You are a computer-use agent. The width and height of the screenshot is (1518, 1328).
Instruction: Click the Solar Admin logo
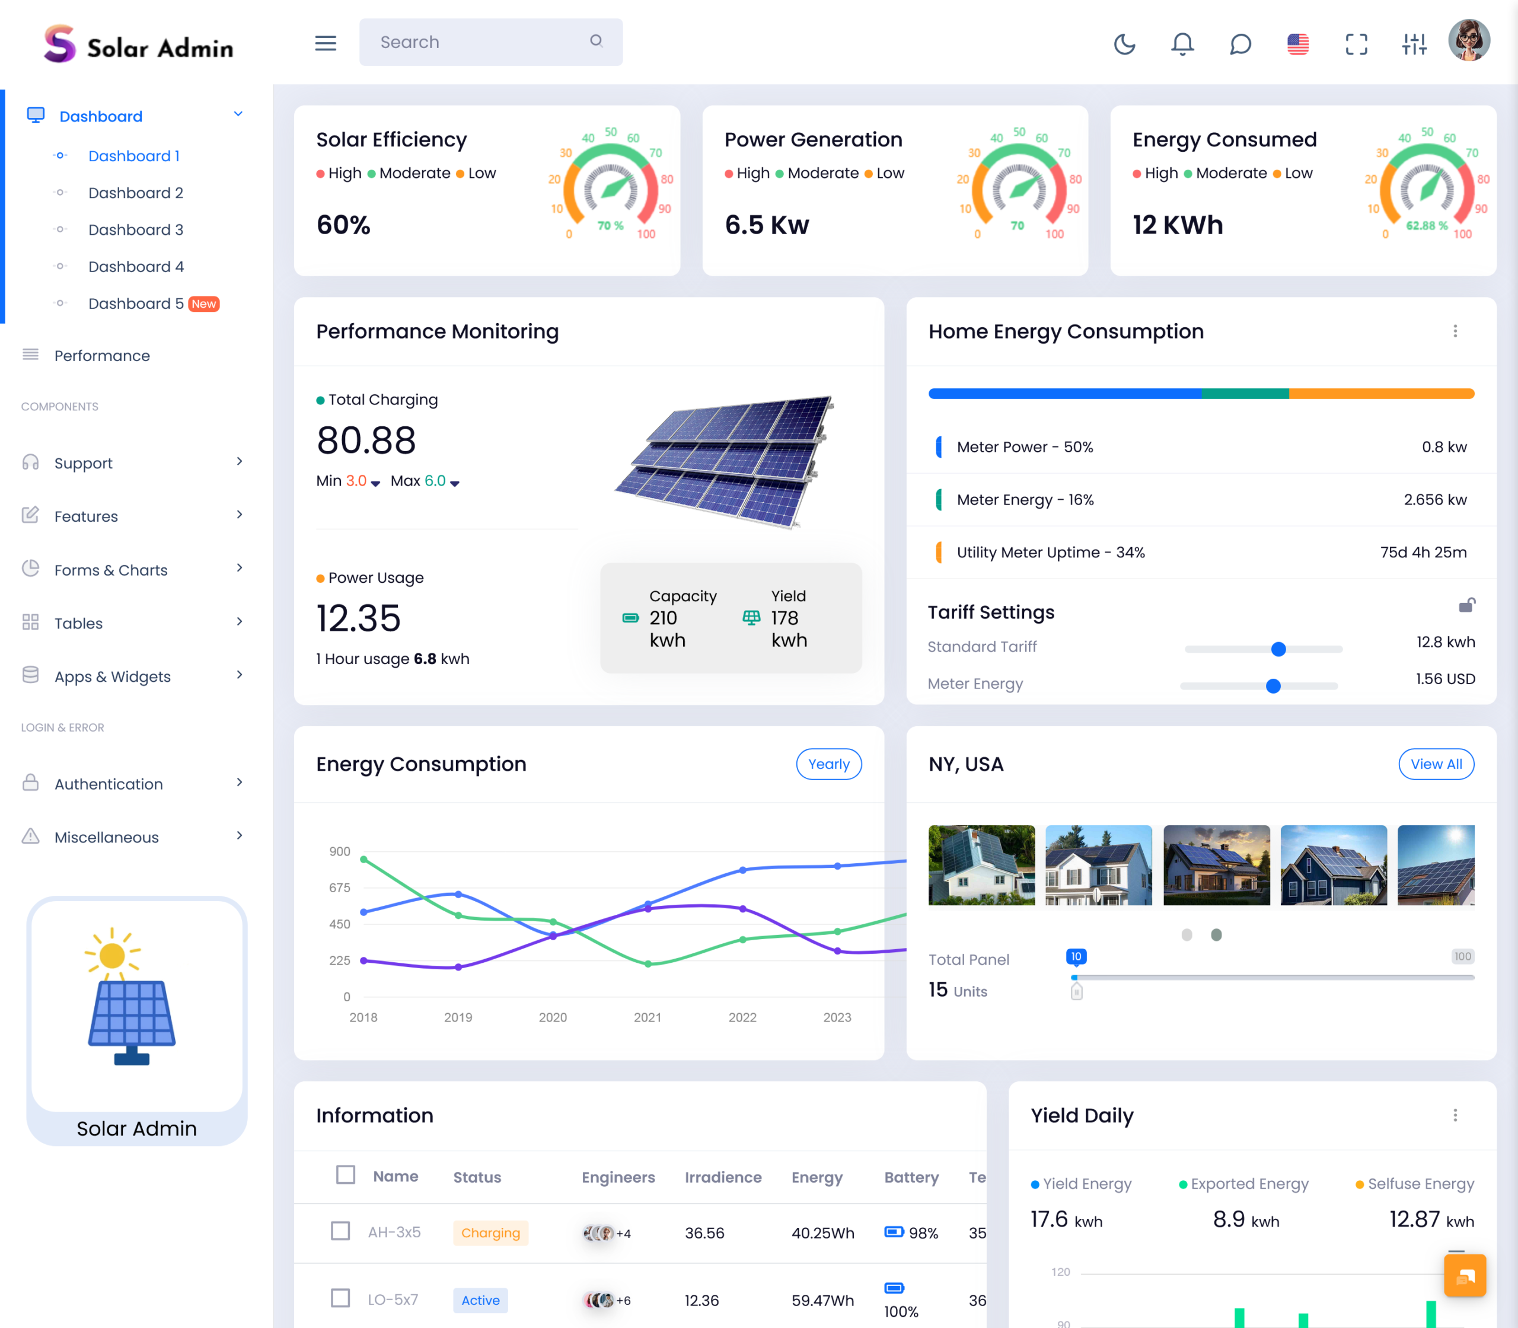[139, 44]
